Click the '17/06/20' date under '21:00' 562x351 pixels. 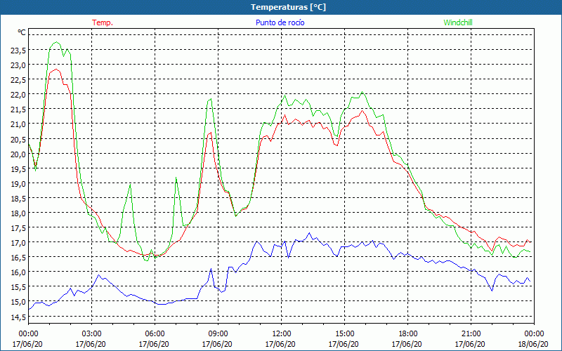(470, 344)
